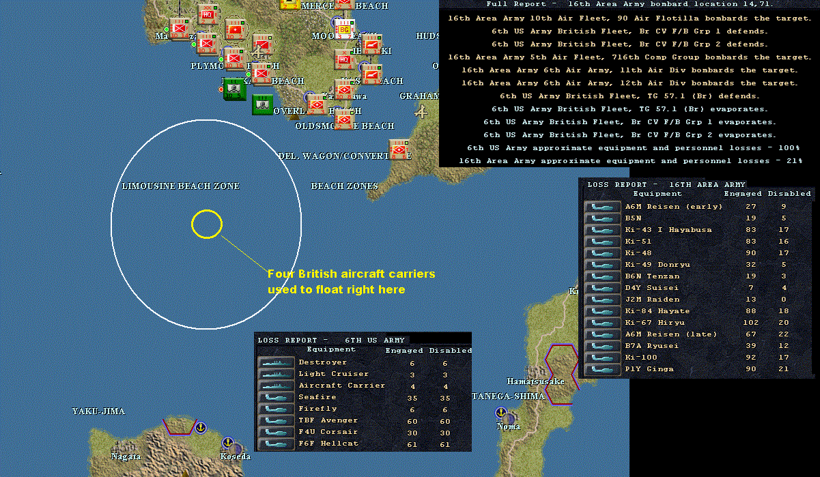Select the Ki-67 Hiryu aircraft icon

click(603, 323)
